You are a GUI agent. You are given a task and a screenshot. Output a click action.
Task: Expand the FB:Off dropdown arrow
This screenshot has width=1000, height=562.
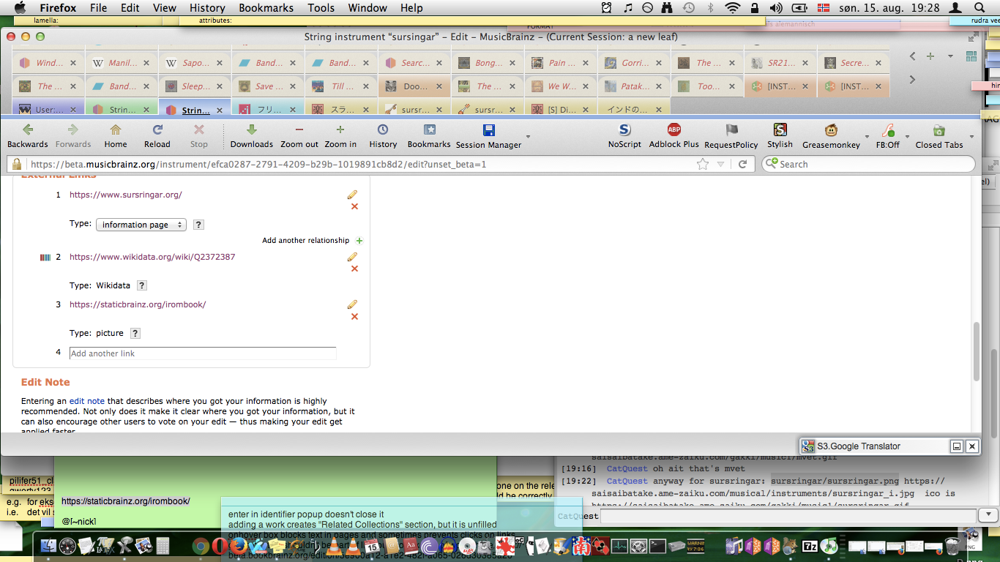pyautogui.click(x=907, y=136)
